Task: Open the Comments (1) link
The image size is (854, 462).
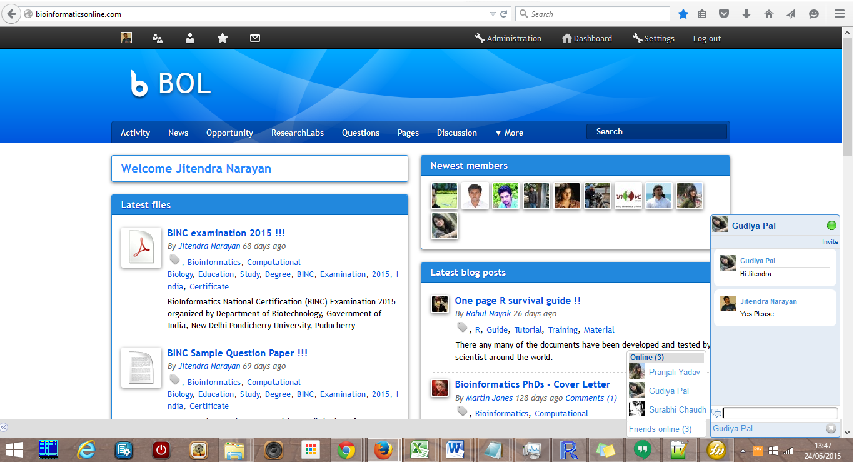Action: coord(591,398)
